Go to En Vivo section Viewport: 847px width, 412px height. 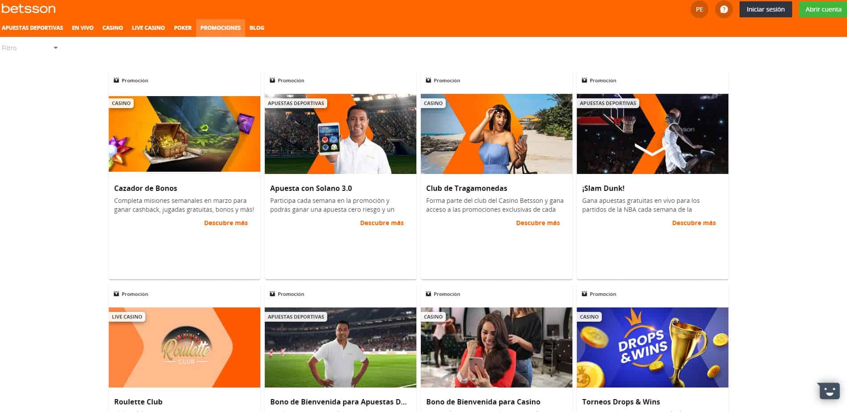pyautogui.click(x=82, y=28)
